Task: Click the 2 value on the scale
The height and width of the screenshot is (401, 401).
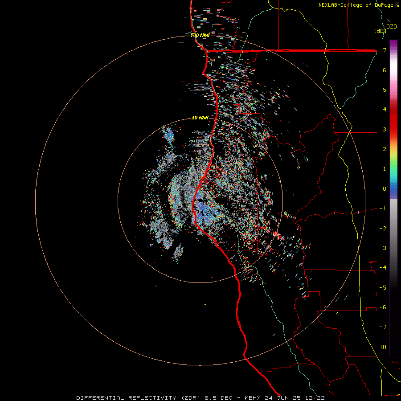Action: tap(385, 149)
